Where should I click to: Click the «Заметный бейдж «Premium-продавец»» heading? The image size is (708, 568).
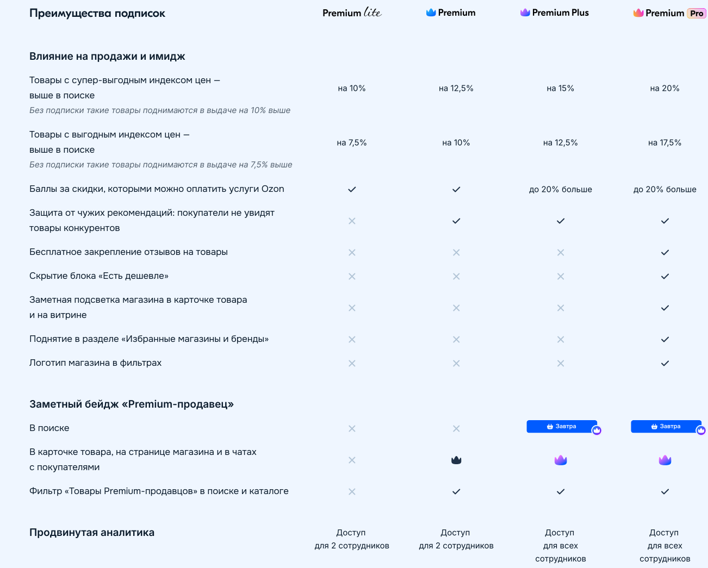click(132, 404)
